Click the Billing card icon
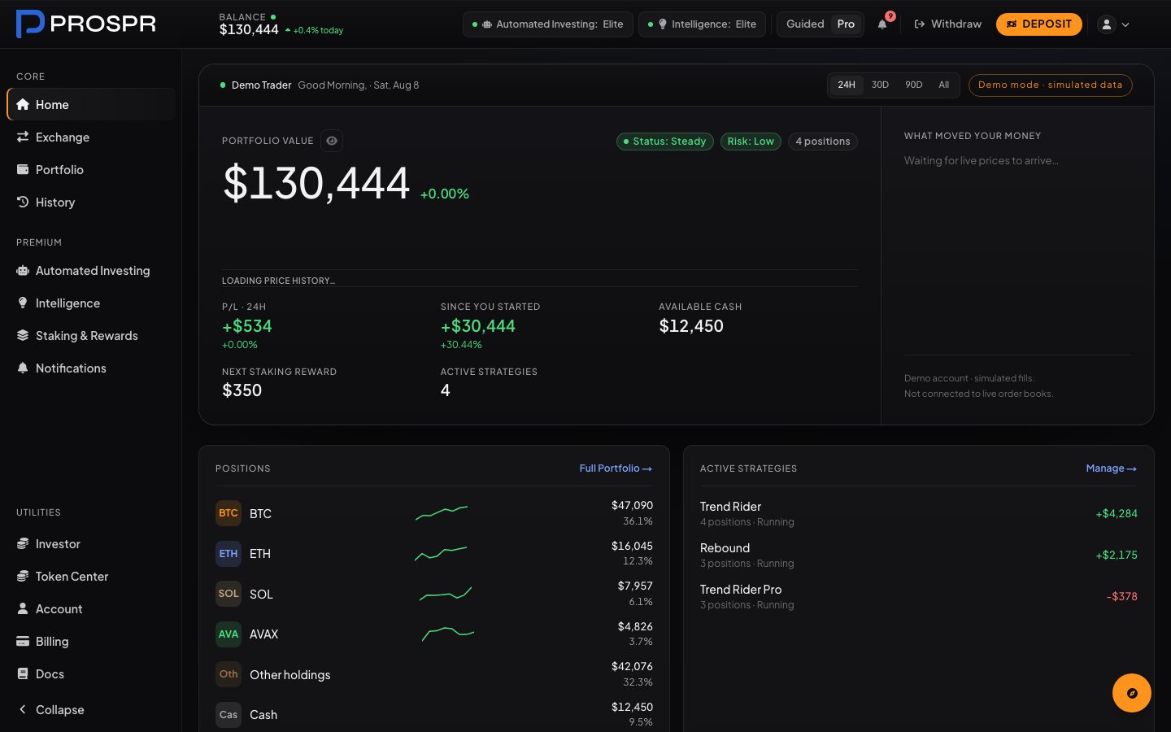The image size is (1171, 732). click(23, 641)
